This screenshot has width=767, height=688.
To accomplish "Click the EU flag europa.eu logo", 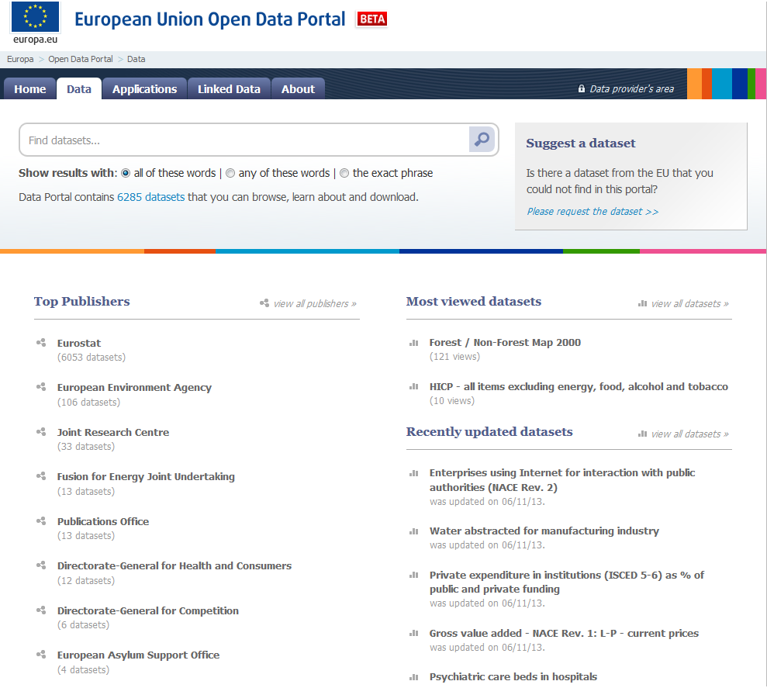I will click(35, 22).
